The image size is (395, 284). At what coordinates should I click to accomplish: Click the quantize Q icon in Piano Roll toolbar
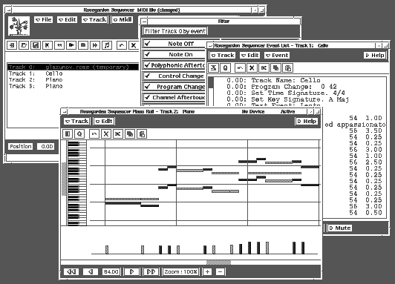(79, 133)
